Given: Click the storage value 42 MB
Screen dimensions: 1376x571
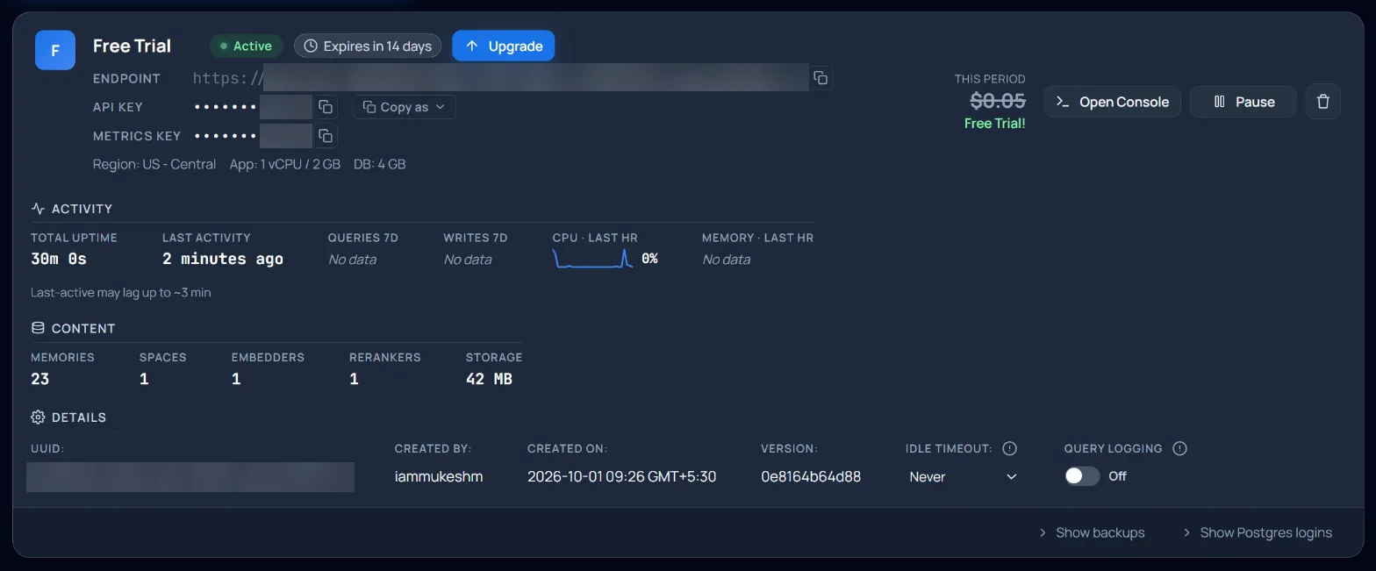Looking at the screenshot, I should coord(490,379).
